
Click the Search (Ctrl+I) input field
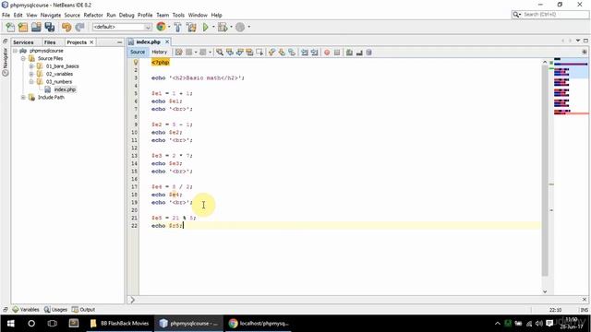point(555,15)
